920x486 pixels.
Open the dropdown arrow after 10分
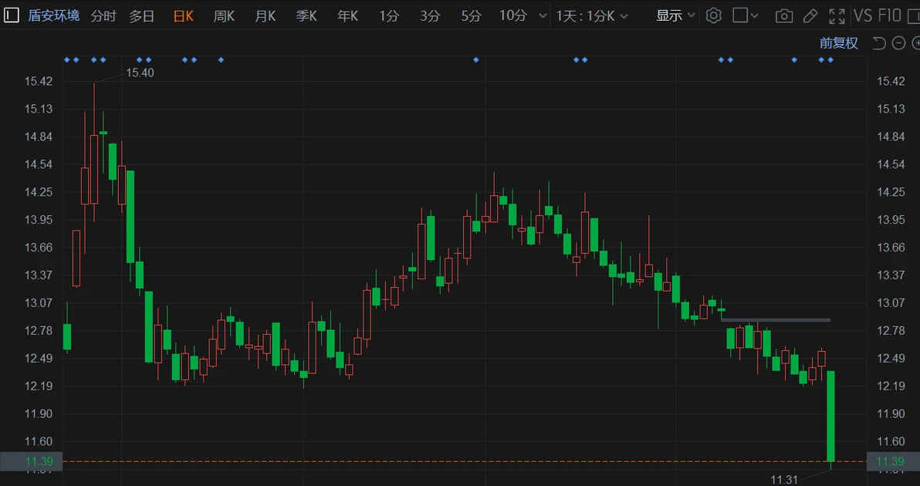coord(543,15)
